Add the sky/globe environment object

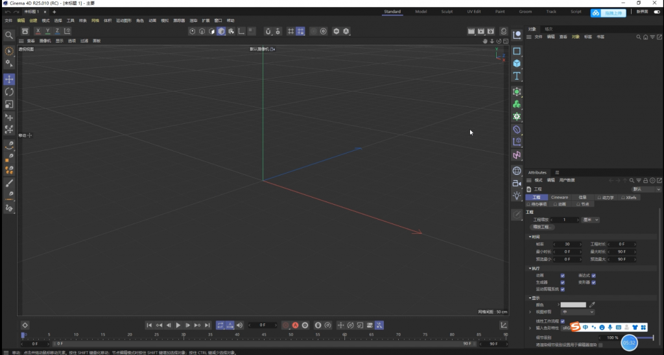pyautogui.click(x=517, y=171)
